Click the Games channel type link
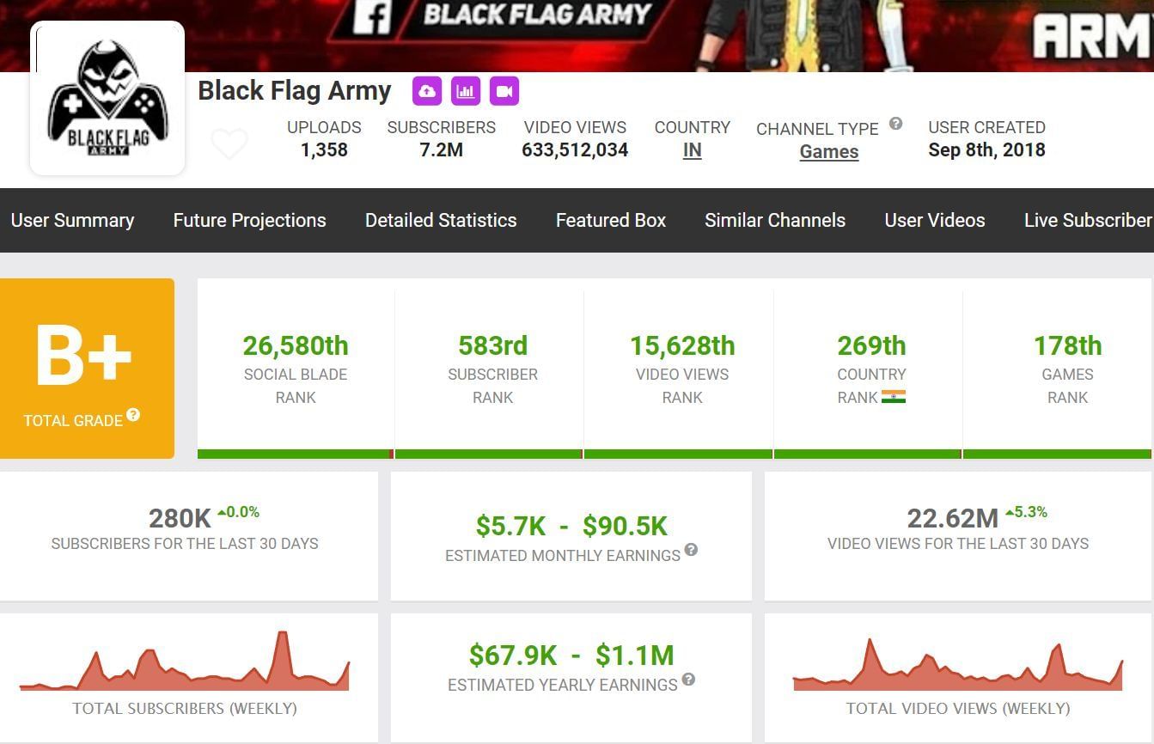1154x744 pixels. click(829, 152)
